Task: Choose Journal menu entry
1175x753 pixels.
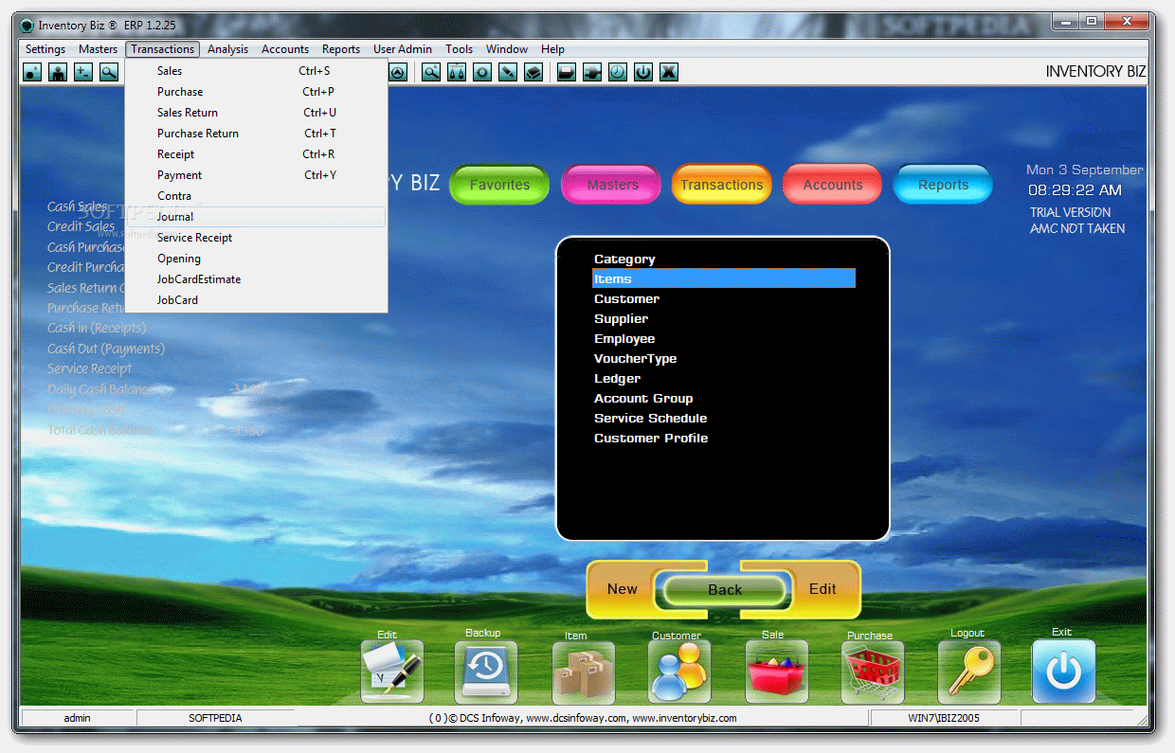Action: point(256,217)
